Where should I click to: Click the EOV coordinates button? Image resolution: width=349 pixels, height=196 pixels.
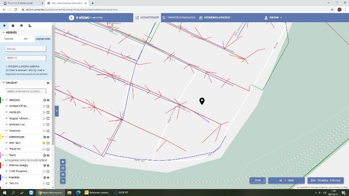coord(325,180)
